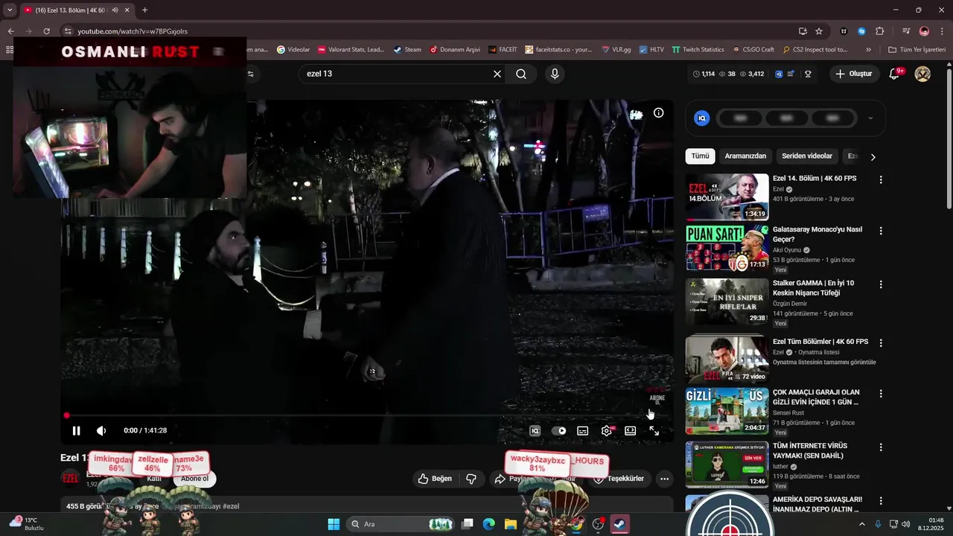Open File Explorer from taskbar
Viewport: 953px width, 536px height.
click(511, 524)
